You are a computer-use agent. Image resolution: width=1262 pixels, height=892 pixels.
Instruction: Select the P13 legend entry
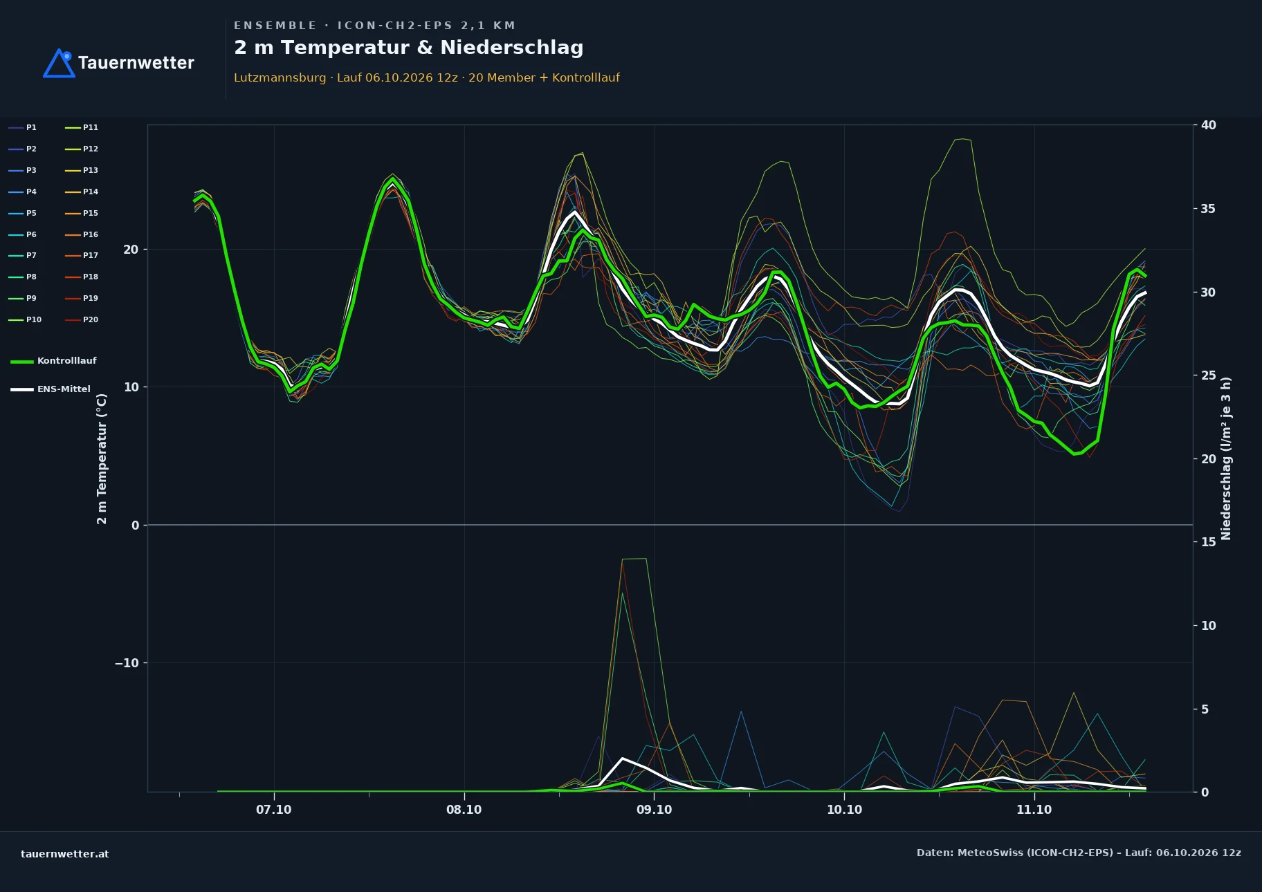click(x=82, y=170)
